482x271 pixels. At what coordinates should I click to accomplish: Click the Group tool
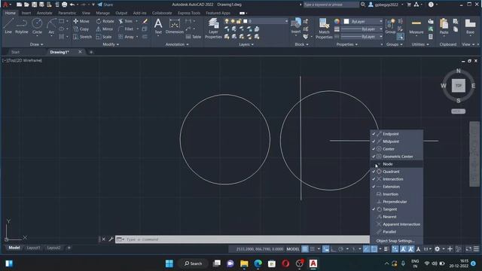pyautogui.click(x=390, y=26)
